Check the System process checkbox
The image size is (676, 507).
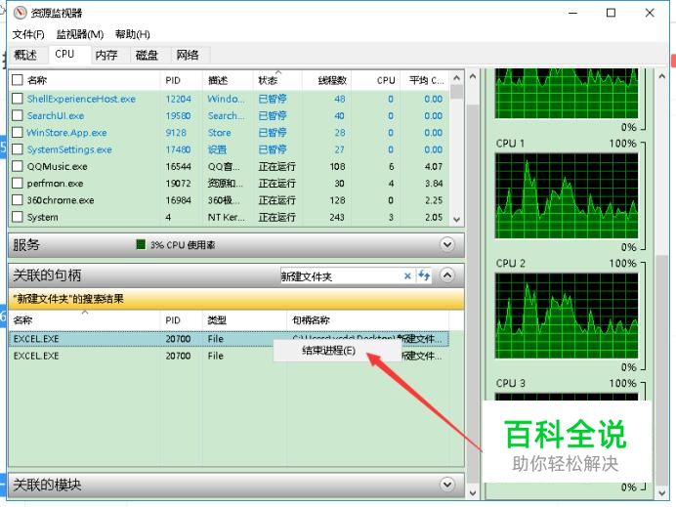point(18,217)
